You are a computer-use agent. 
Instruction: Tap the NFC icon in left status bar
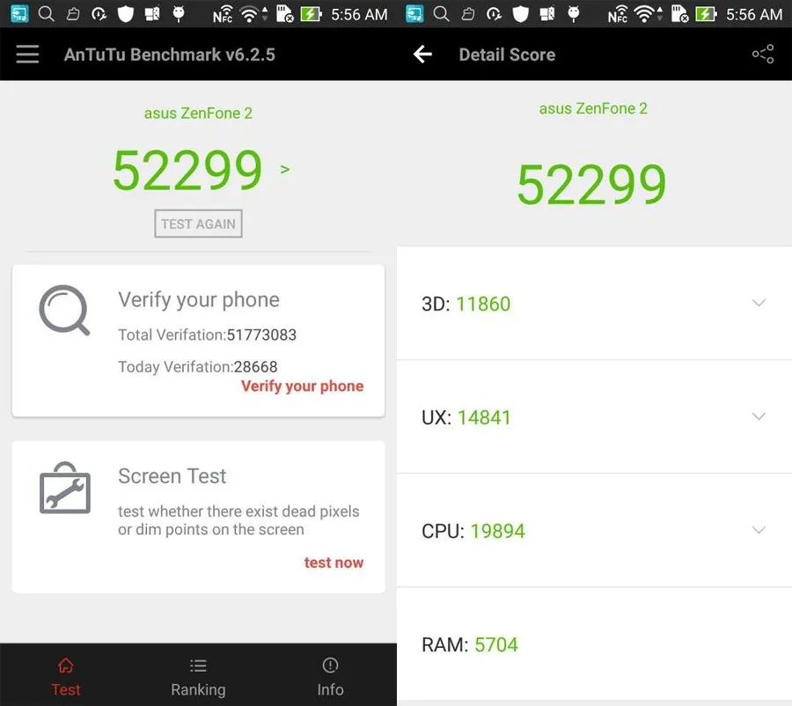pos(223,14)
